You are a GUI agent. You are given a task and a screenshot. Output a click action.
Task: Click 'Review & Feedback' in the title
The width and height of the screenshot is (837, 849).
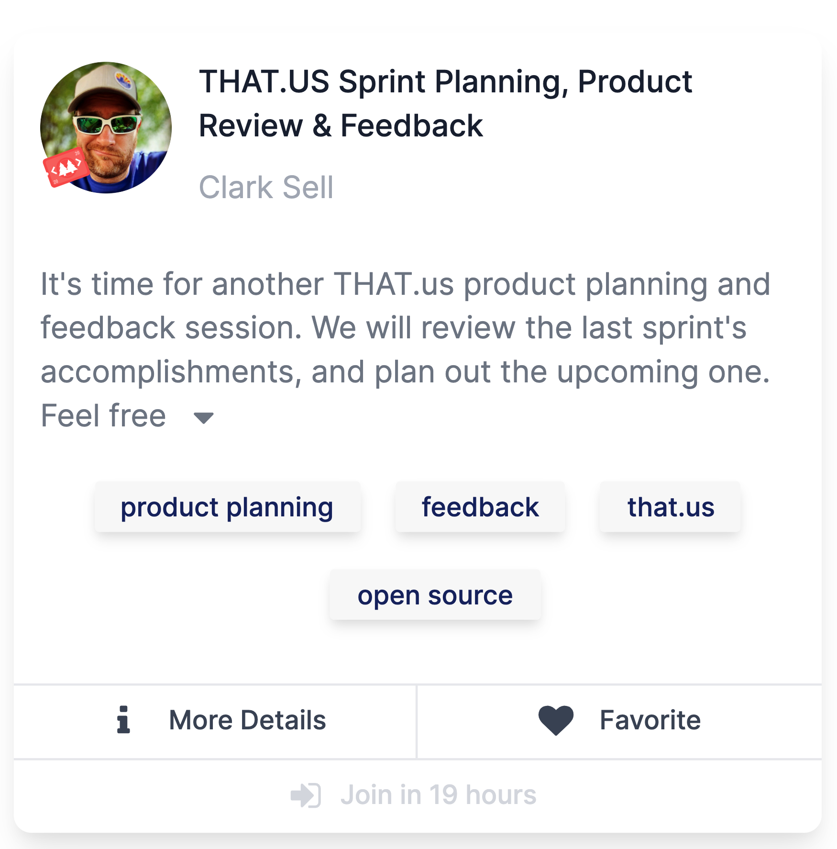341,126
